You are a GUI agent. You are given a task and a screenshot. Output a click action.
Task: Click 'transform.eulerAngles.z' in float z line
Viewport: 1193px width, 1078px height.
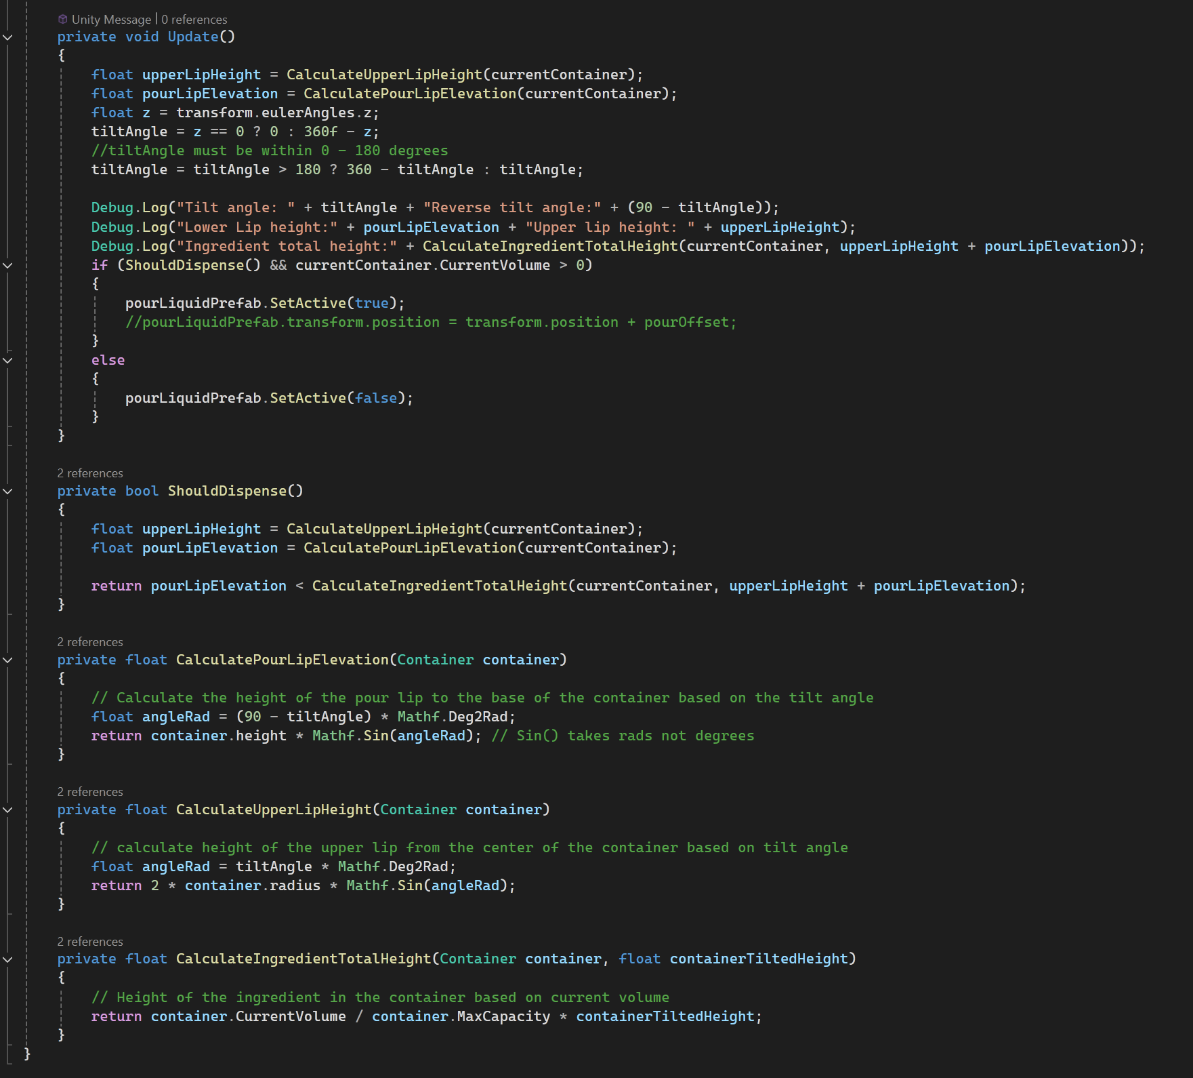coord(274,113)
